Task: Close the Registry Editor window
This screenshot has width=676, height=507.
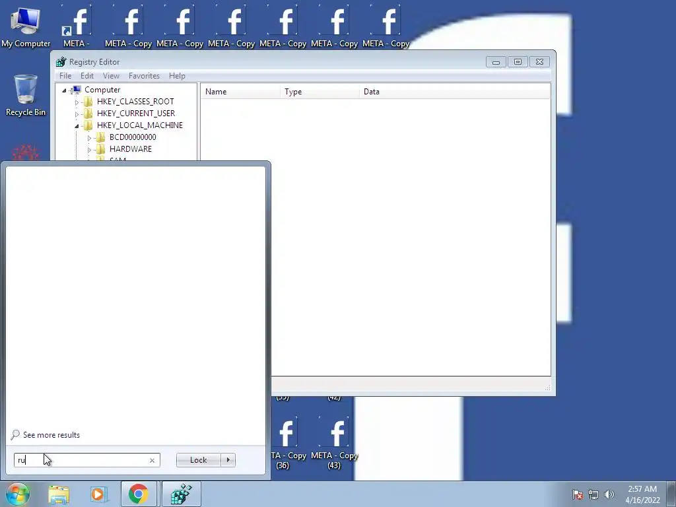Action: (539, 62)
